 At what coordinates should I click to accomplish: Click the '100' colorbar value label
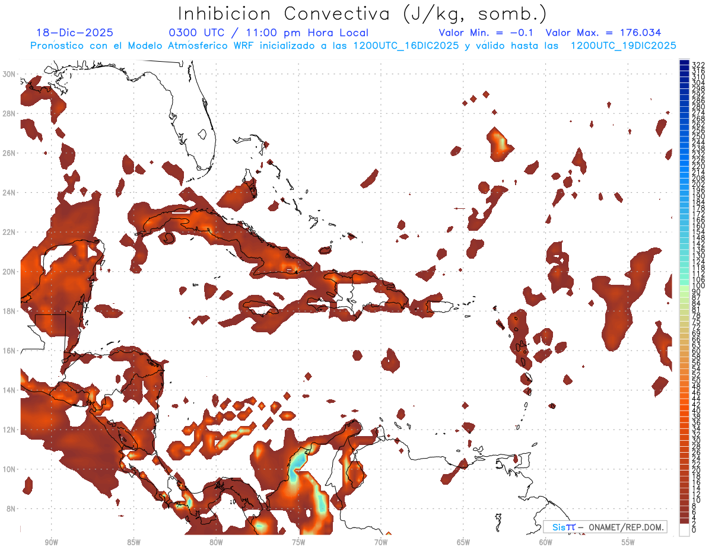(698, 286)
